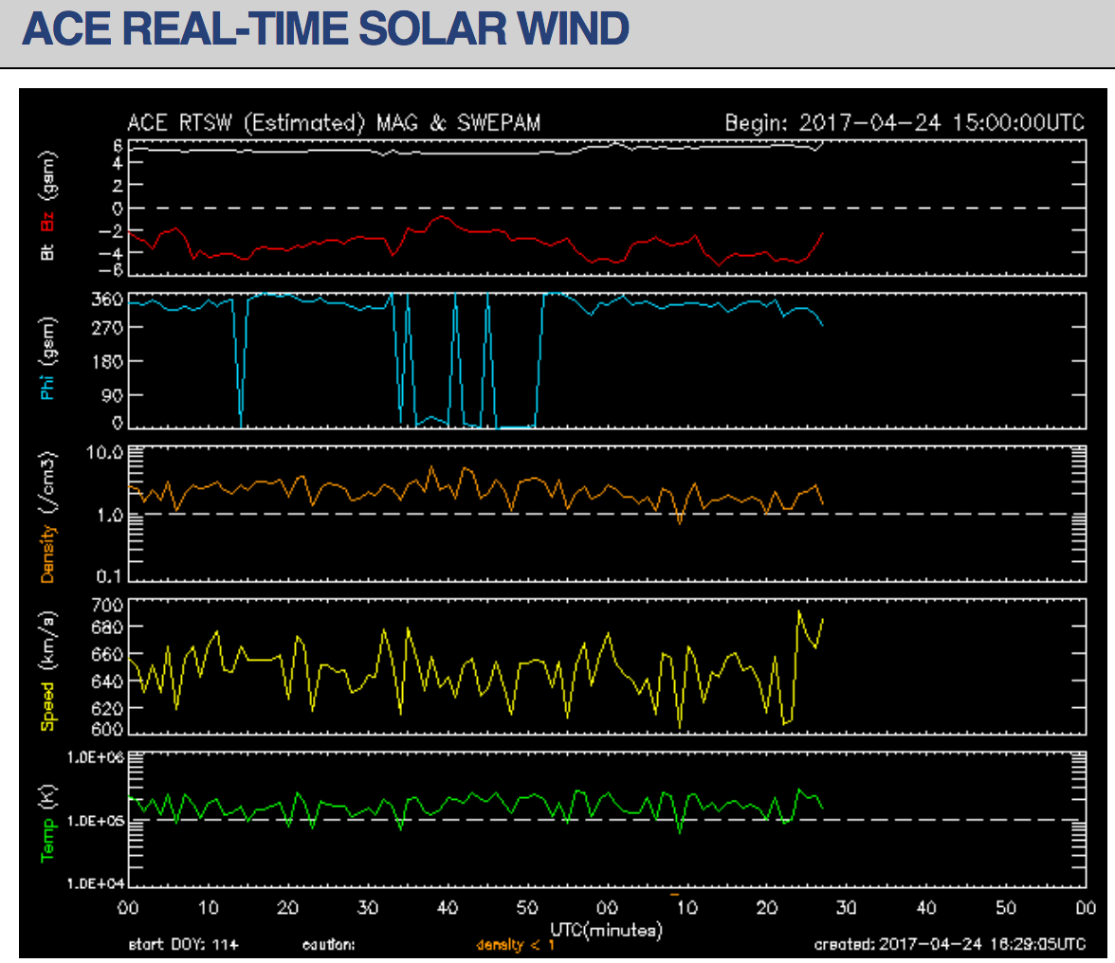Click the Density (/cm3) axis label
Screen dimensions: 1115x963
(47, 517)
